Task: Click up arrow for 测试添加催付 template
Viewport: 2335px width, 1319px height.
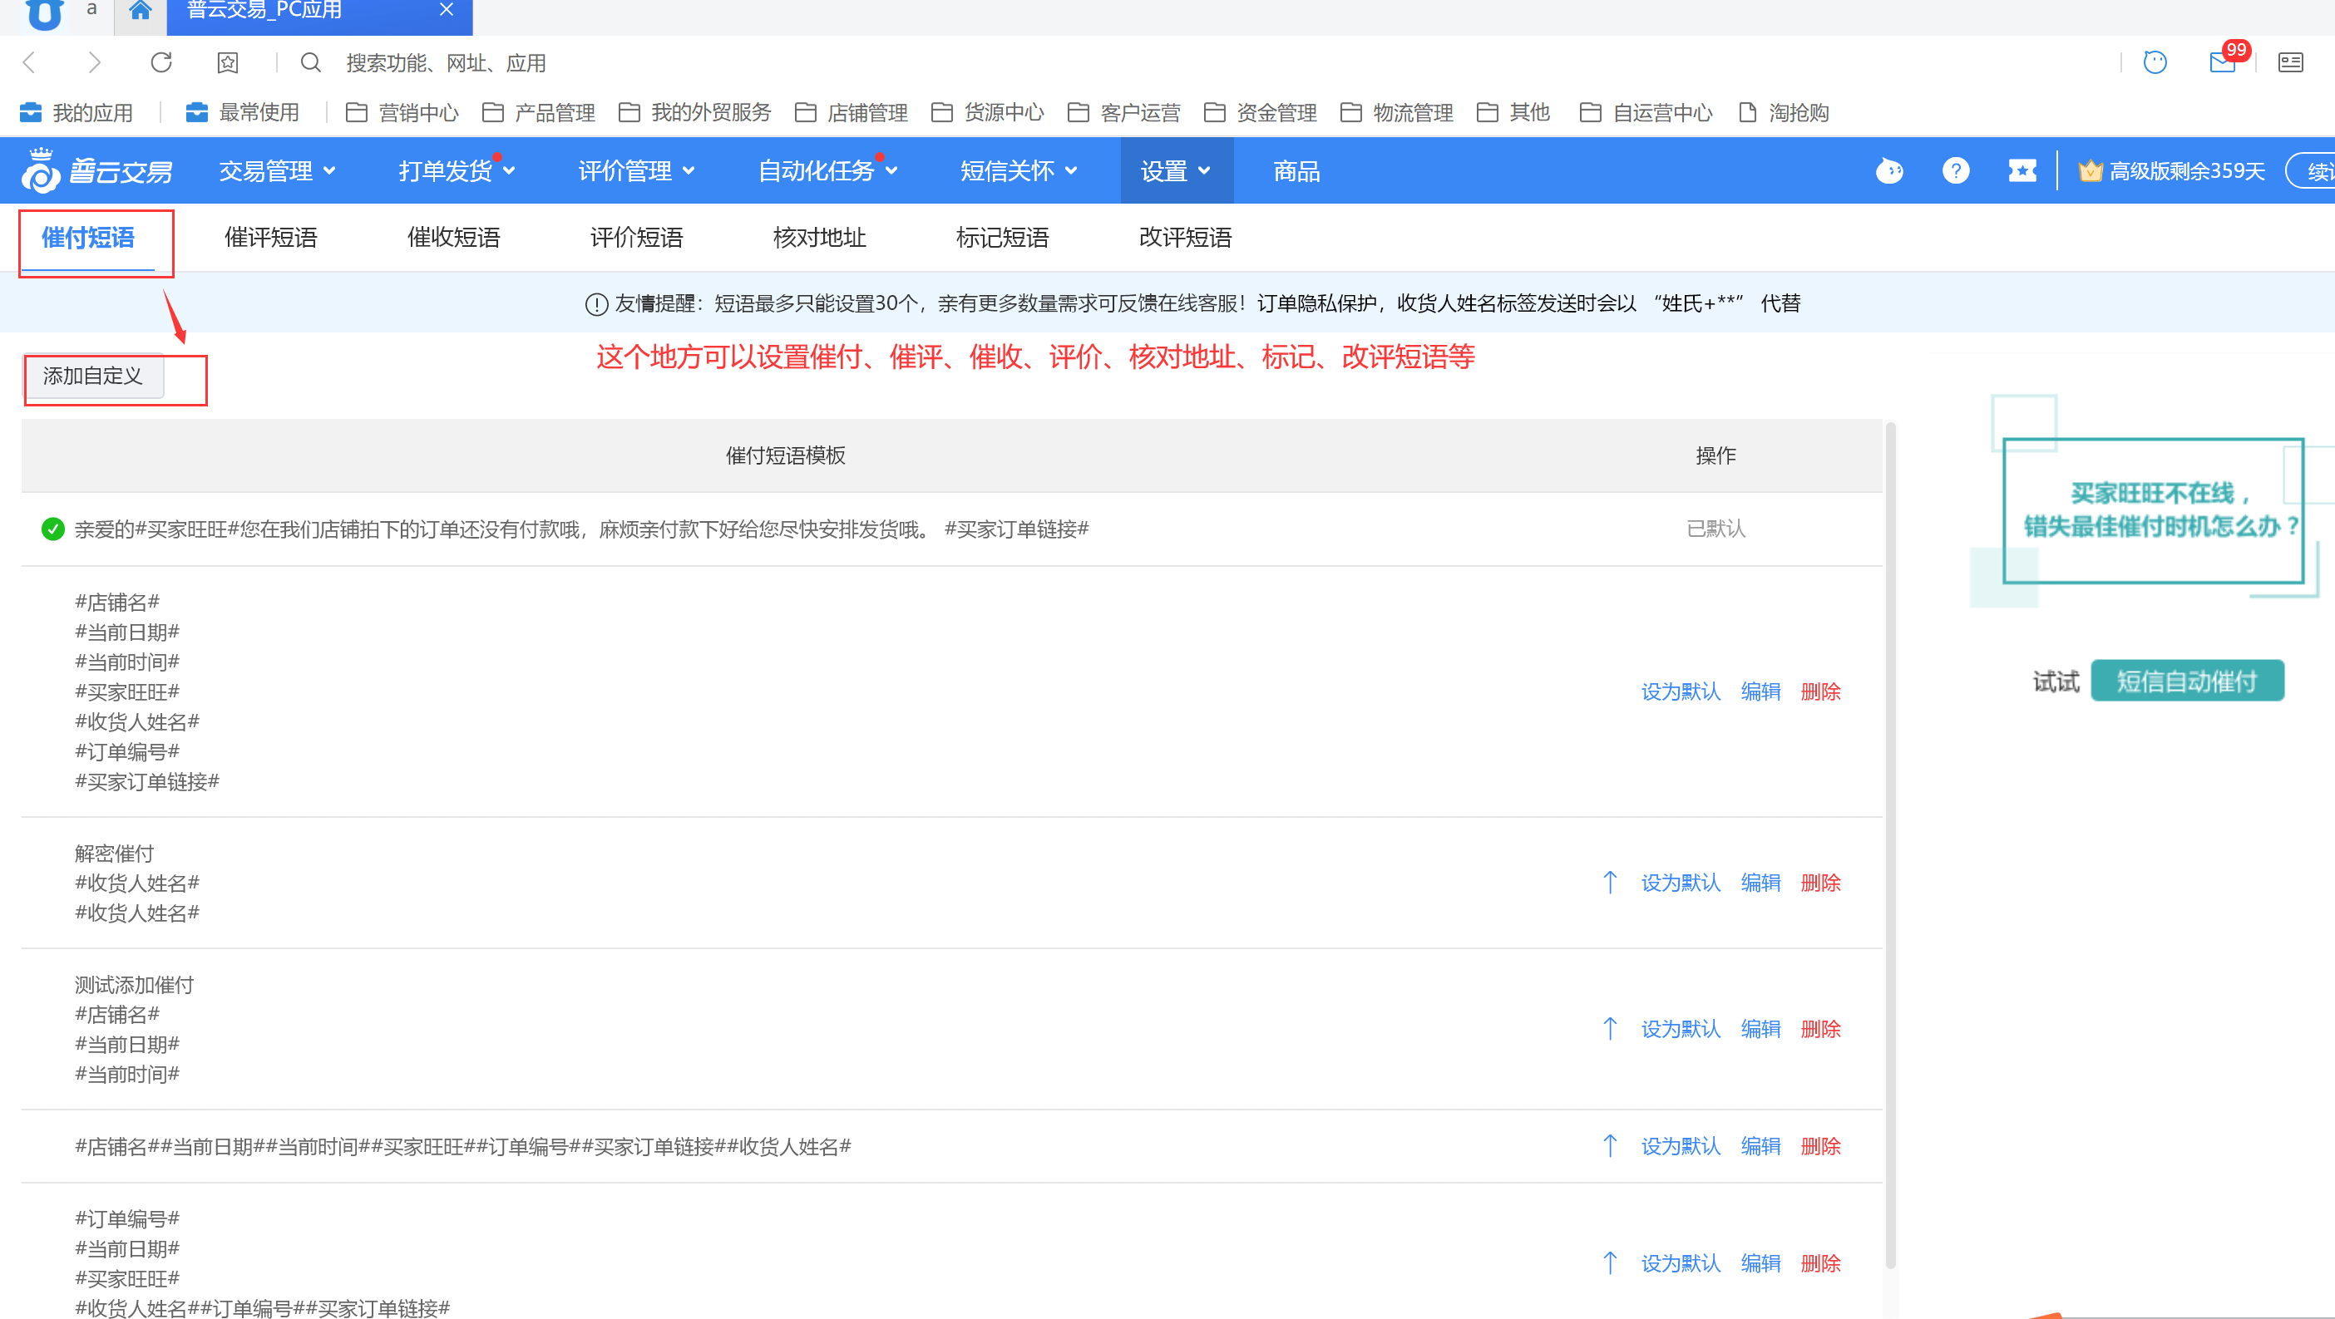Action: (x=1610, y=1028)
